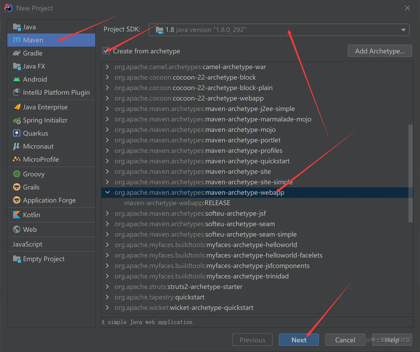Viewport: 420px width, 352px height.
Task: Choose Quarkus project type label
Action: pos(36,133)
